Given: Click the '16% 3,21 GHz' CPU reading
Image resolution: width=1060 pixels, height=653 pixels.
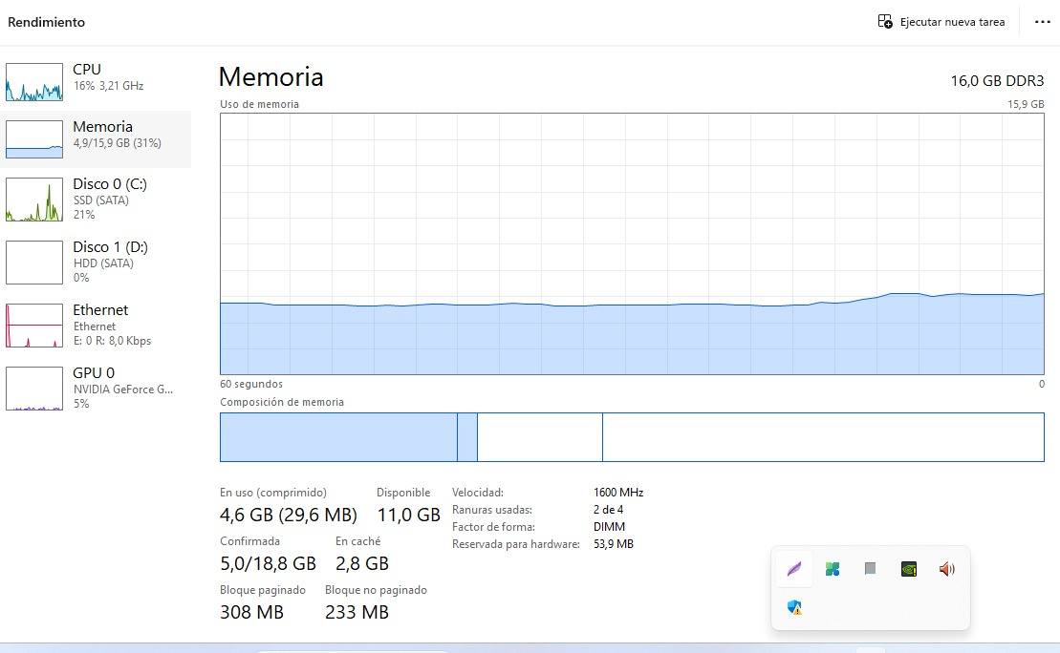Looking at the screenshot, I should click(108, 86).
